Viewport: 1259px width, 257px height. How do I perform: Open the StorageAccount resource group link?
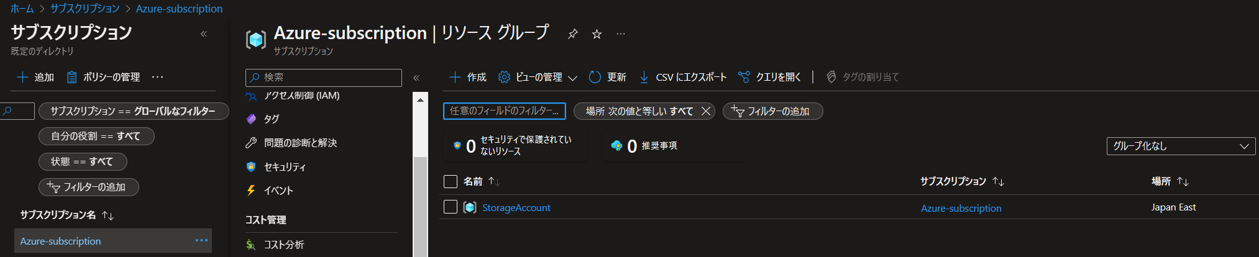pyautogui.click(x=516, y=207)
